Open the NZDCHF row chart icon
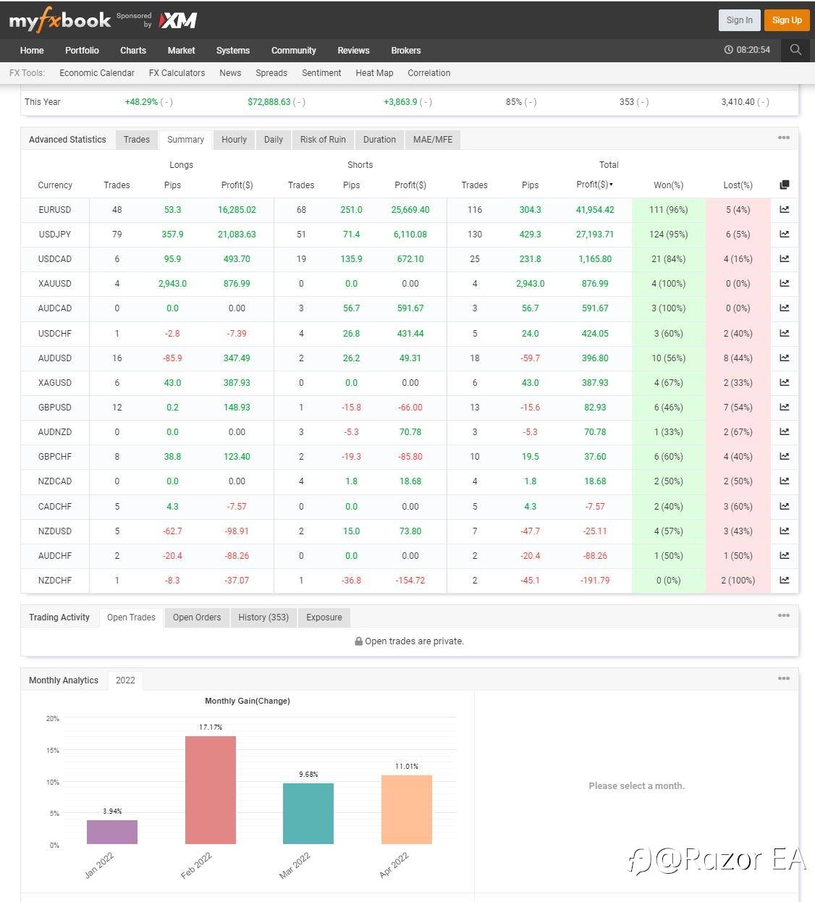The height and width of the screenshot is (902, 815). click(784, 580)
